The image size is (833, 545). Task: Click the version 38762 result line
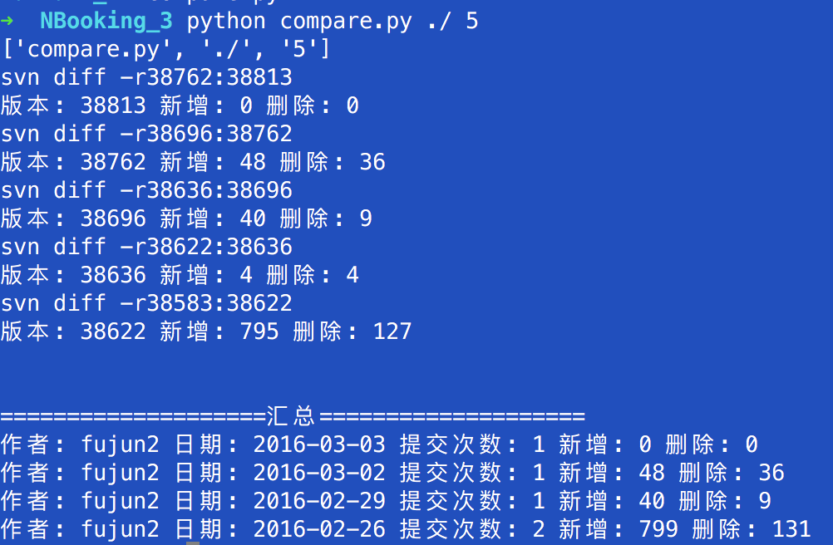[x=193, y=162]
